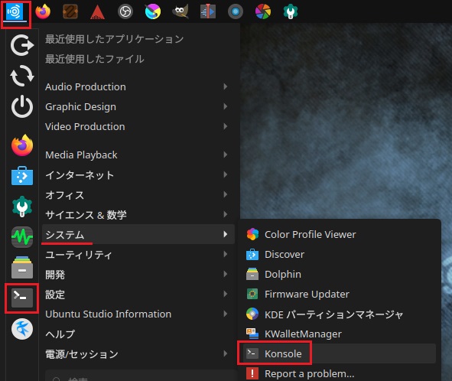Open the system monitor waveform favorite
Image resolution: width=452 pixels, height=381 pixels.
coord(22,237)
